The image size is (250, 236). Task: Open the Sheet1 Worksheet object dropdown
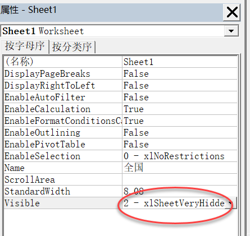(231, 31)
